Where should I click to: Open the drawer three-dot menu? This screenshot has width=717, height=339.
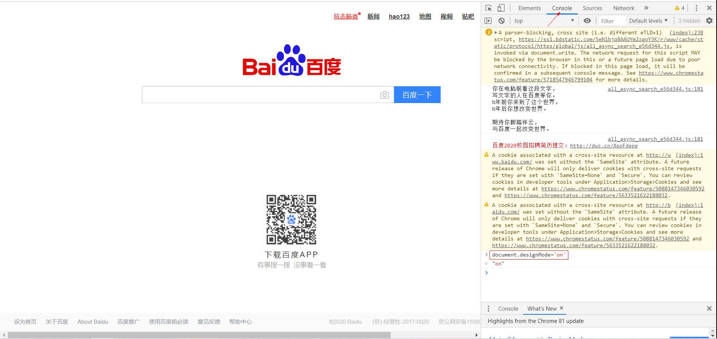488,308
